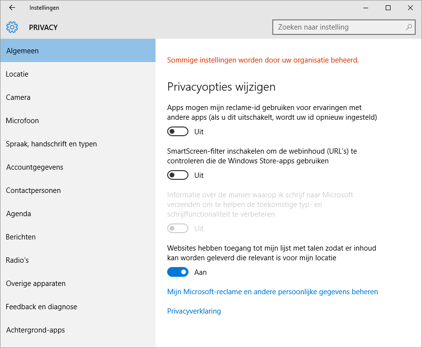
Task: Select Contactpersonen in the sidebar
Action: pos(33,190)
